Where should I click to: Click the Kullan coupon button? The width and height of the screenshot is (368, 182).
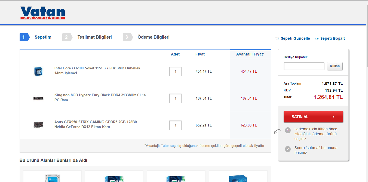click(335, 66)
